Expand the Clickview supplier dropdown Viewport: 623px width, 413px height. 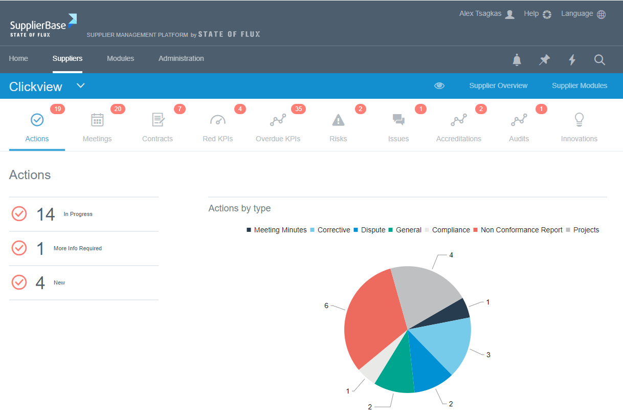80,86
